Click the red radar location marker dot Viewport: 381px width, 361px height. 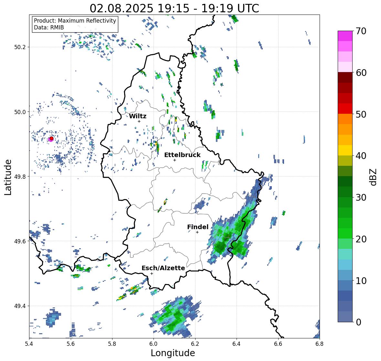pos(51,138)
